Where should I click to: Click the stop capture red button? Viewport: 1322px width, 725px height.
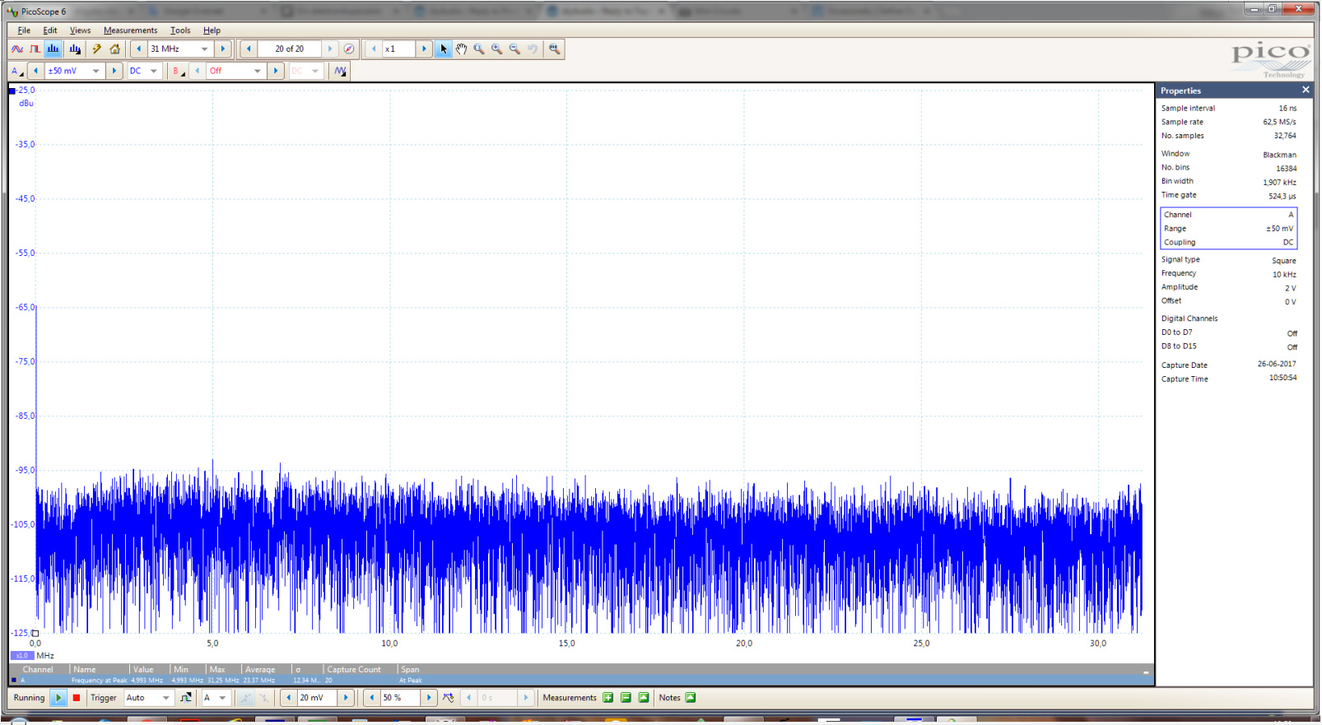click(x=77, y=698)
